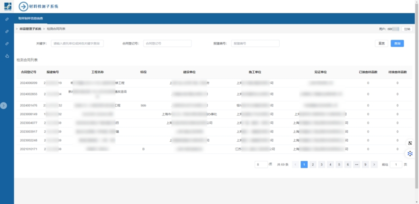This screenshot has height=204, width=419.
Task: Click 样品管理子系统 in the breadcrumb
Action: point(30,29)
